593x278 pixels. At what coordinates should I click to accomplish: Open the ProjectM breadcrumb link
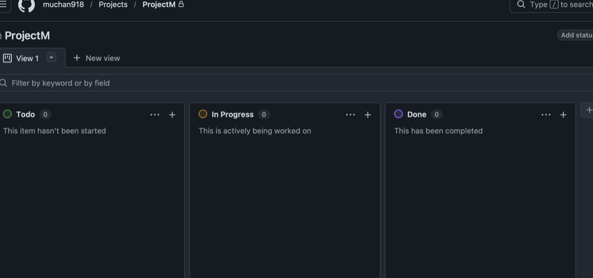[159, 4]
